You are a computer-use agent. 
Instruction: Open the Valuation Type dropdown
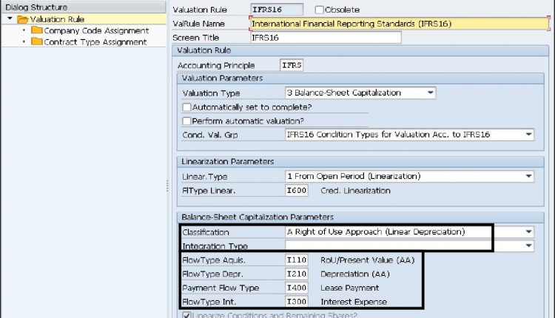coord(431,92)
